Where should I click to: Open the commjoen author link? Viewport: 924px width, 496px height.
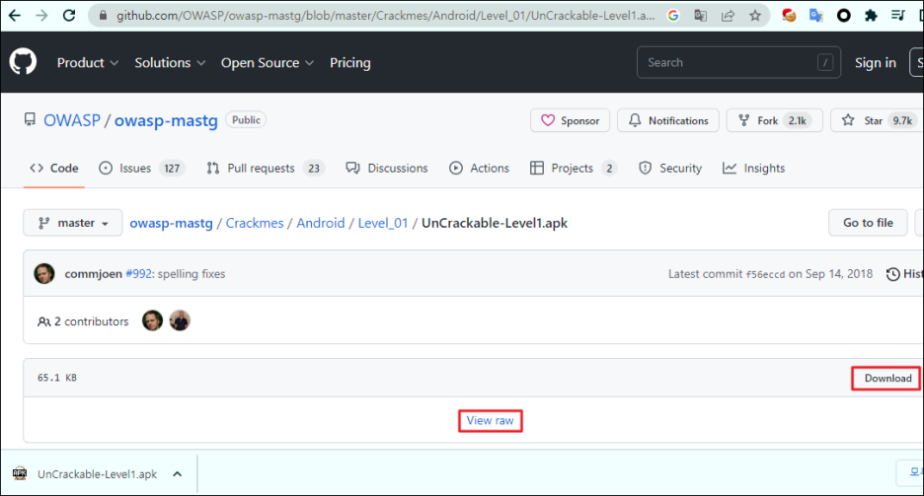(x=93, y=273)
